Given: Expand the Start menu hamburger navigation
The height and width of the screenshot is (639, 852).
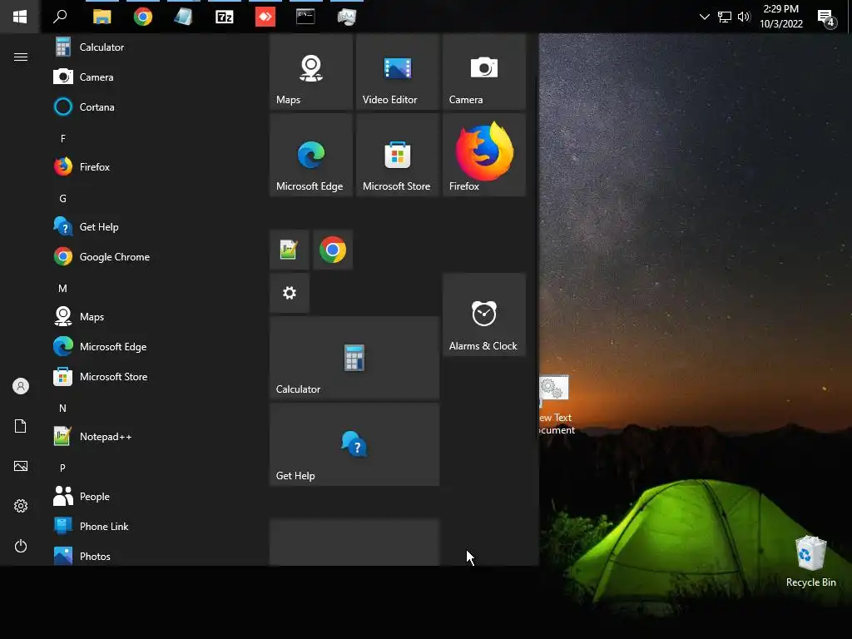Looking at the screenshot, I should pos(21,57).
